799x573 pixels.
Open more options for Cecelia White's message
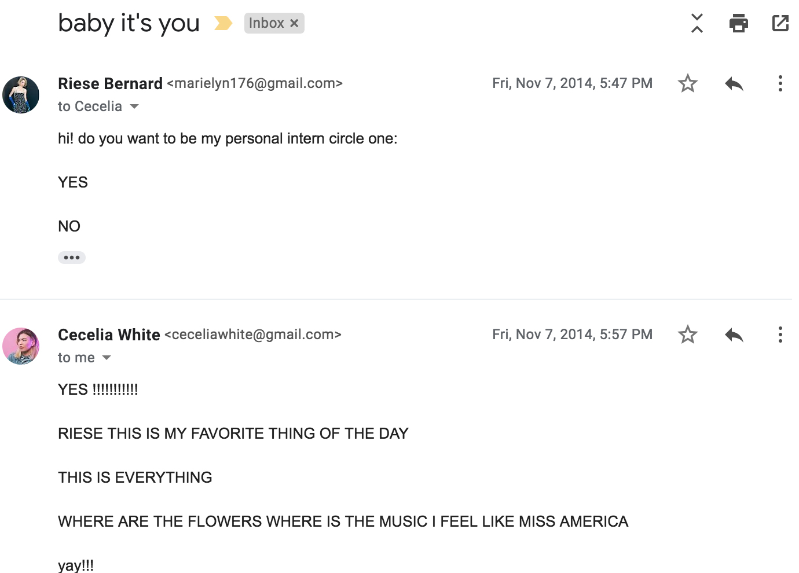pos(780,335)
